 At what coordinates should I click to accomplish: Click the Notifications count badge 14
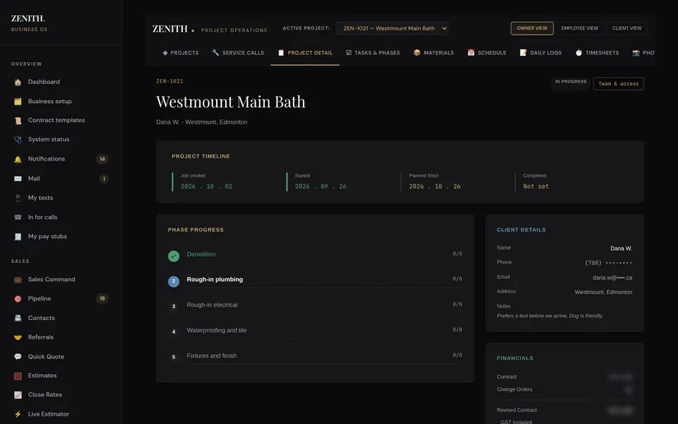tap(102, 159)
